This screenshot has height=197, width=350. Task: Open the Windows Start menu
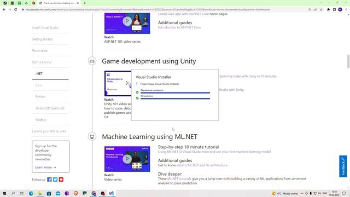4,193
